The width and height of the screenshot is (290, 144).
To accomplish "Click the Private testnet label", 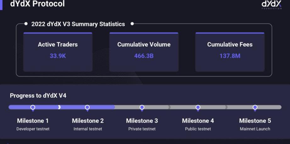I will pos(142,129).
